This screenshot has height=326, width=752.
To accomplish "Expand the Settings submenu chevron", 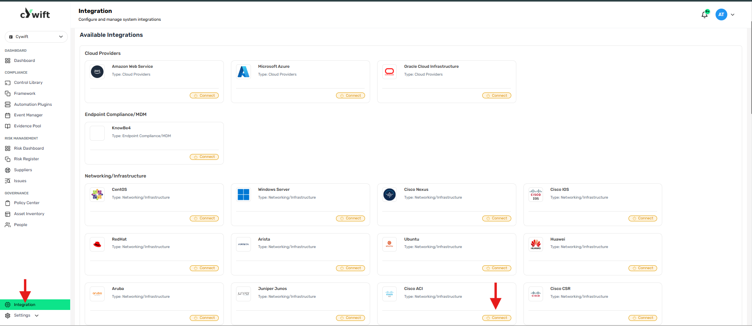I will point(37,315).
